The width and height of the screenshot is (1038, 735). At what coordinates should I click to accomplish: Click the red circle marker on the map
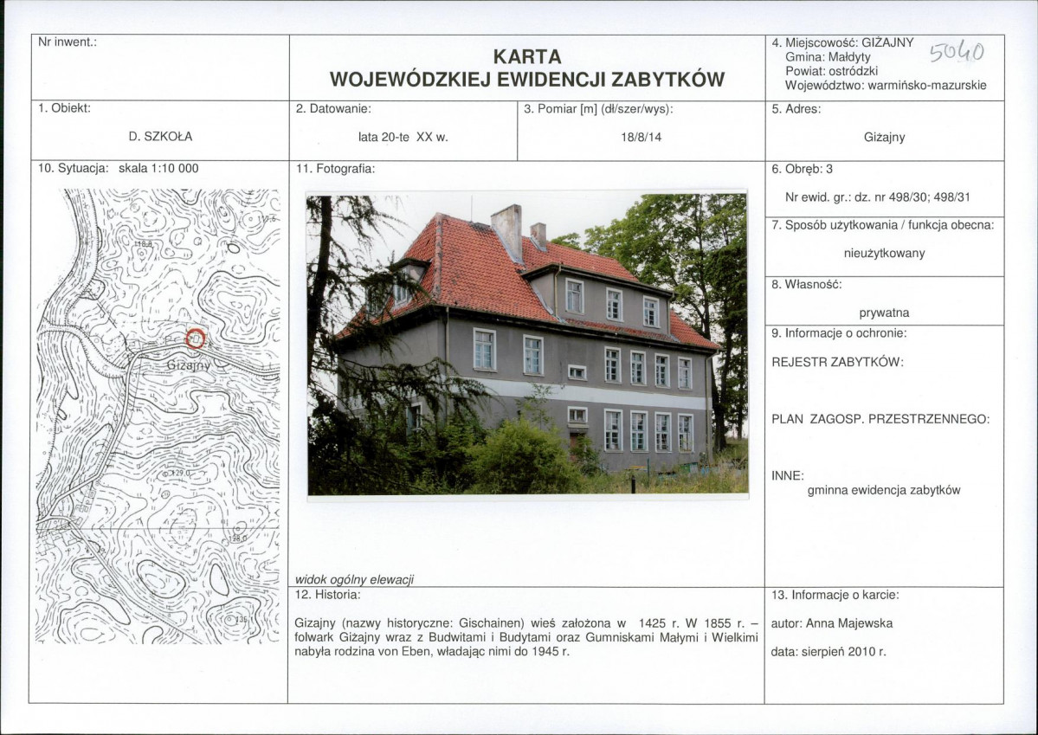pos(195,338)
